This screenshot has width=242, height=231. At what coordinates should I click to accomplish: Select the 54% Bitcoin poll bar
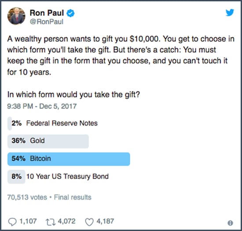(69, 159)
